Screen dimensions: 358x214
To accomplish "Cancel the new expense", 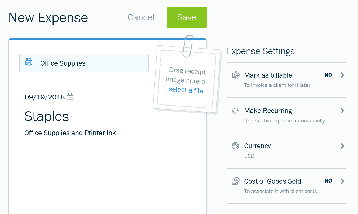I will pos(141,17).
